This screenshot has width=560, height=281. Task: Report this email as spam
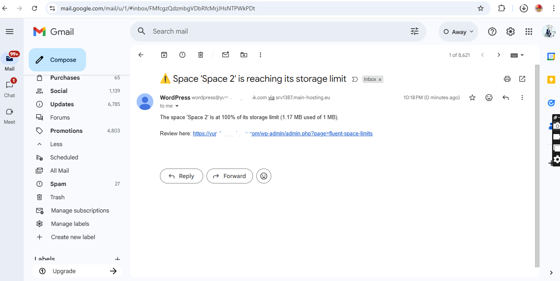(182, 55)
